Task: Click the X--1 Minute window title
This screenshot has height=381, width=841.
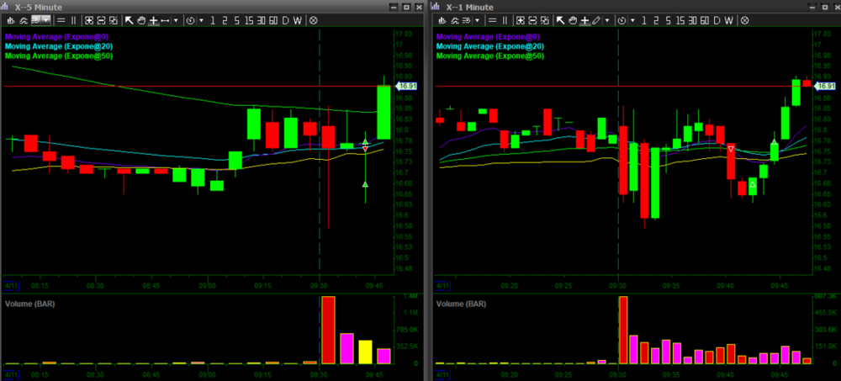Action: click(x=471, y=7)
